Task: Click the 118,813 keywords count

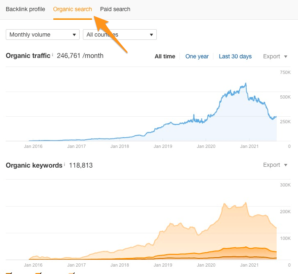Action: pyautogui.click(x=81, y=165)
